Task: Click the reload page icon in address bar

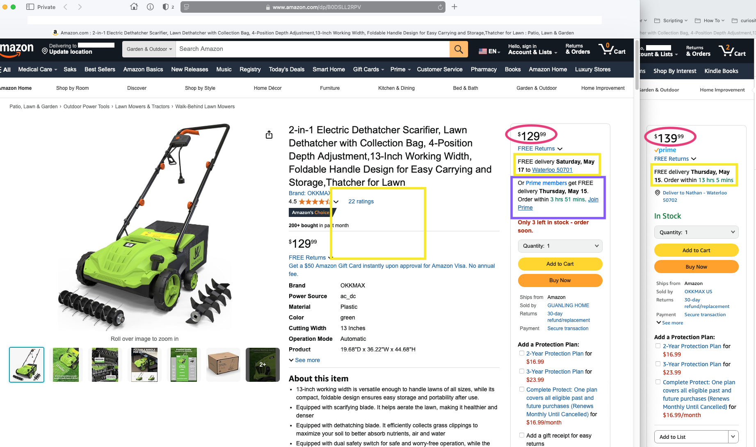Action: tap(440, 7)
